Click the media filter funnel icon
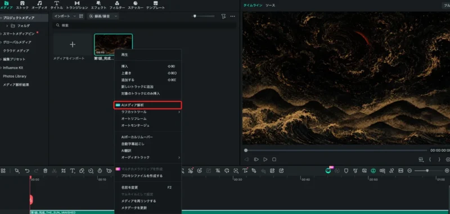Image resolution: width=450 pixels, height=214 pixels. click(x=223, y=16)
